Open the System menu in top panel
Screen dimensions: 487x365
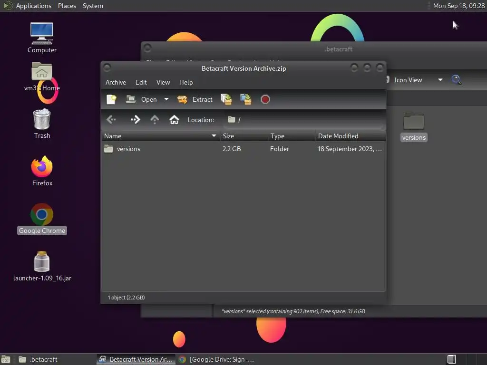click(x=93, y=6)
